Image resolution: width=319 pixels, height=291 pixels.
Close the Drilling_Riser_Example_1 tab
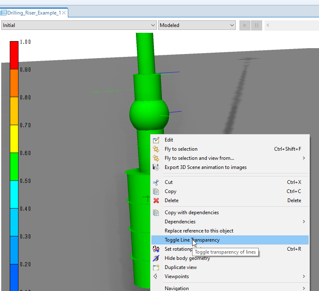pyautogui.click(x=64, y=13)
